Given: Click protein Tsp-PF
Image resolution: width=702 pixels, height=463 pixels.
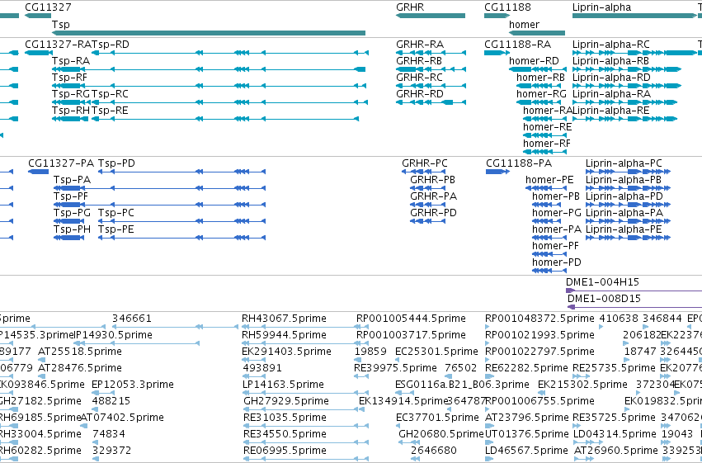Looking at the screenshot, I should 71,196.
